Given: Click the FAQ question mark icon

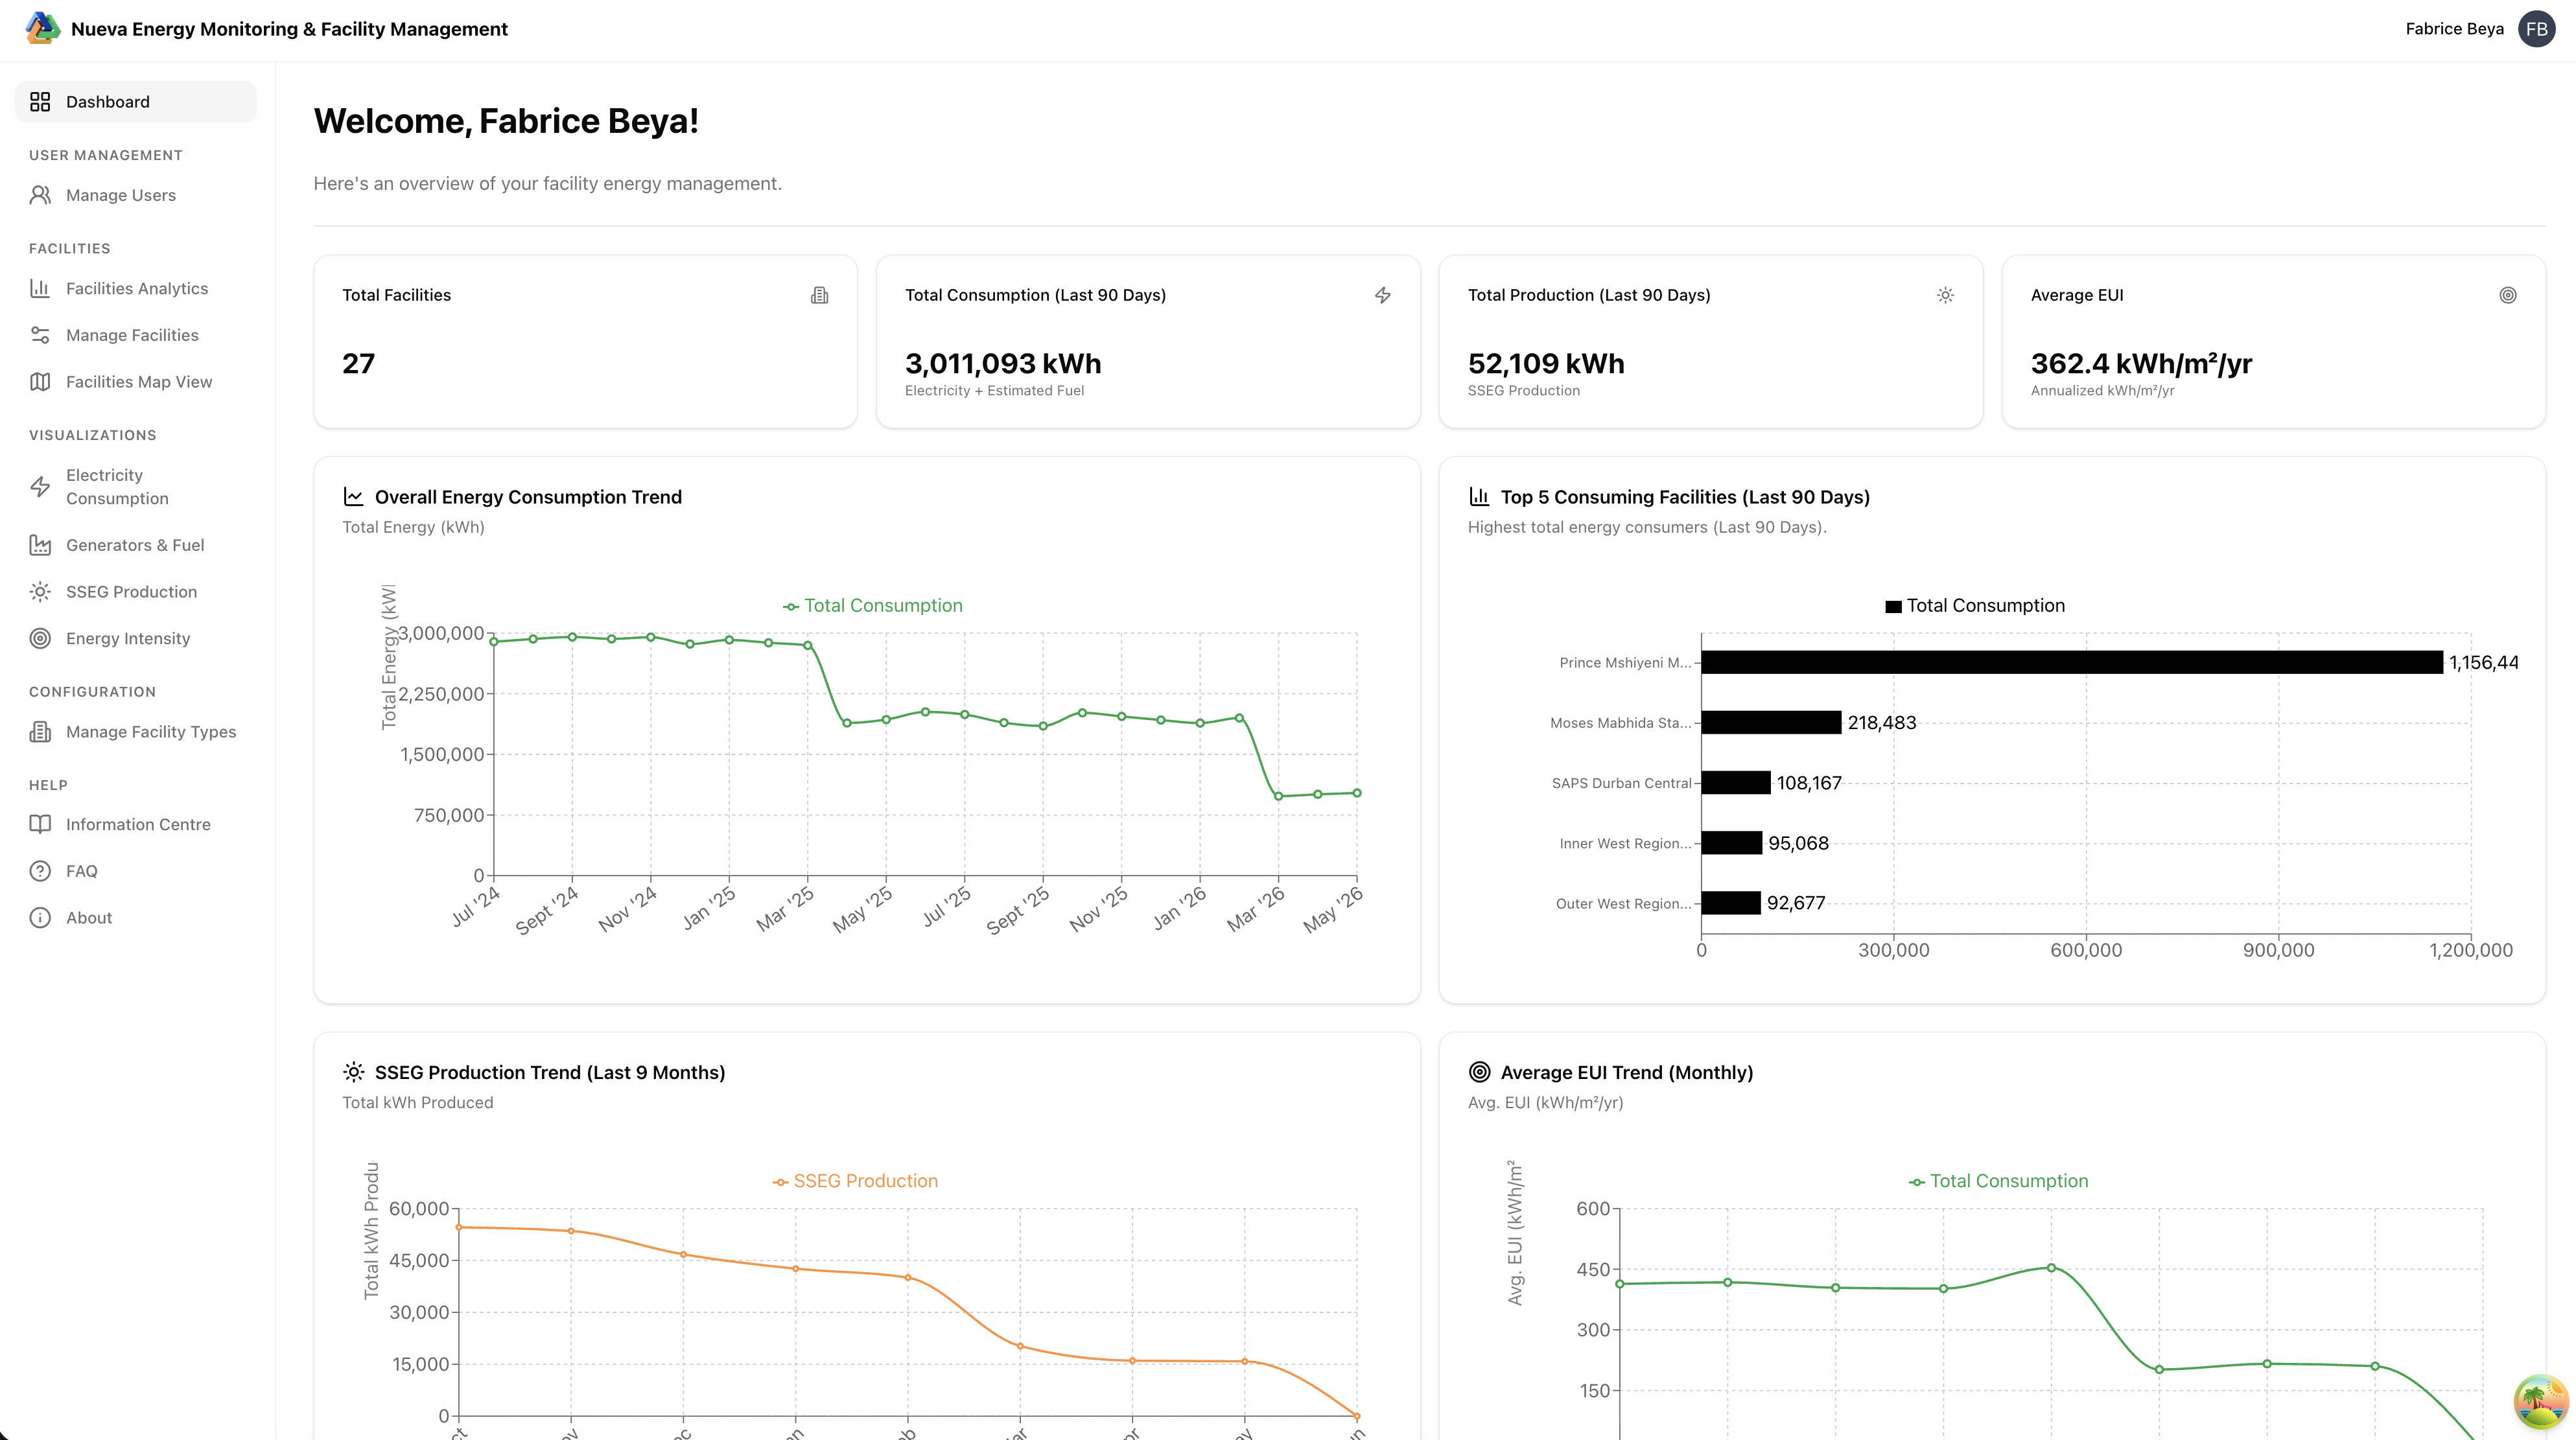Looking at the screenshot, I should 40,871.
